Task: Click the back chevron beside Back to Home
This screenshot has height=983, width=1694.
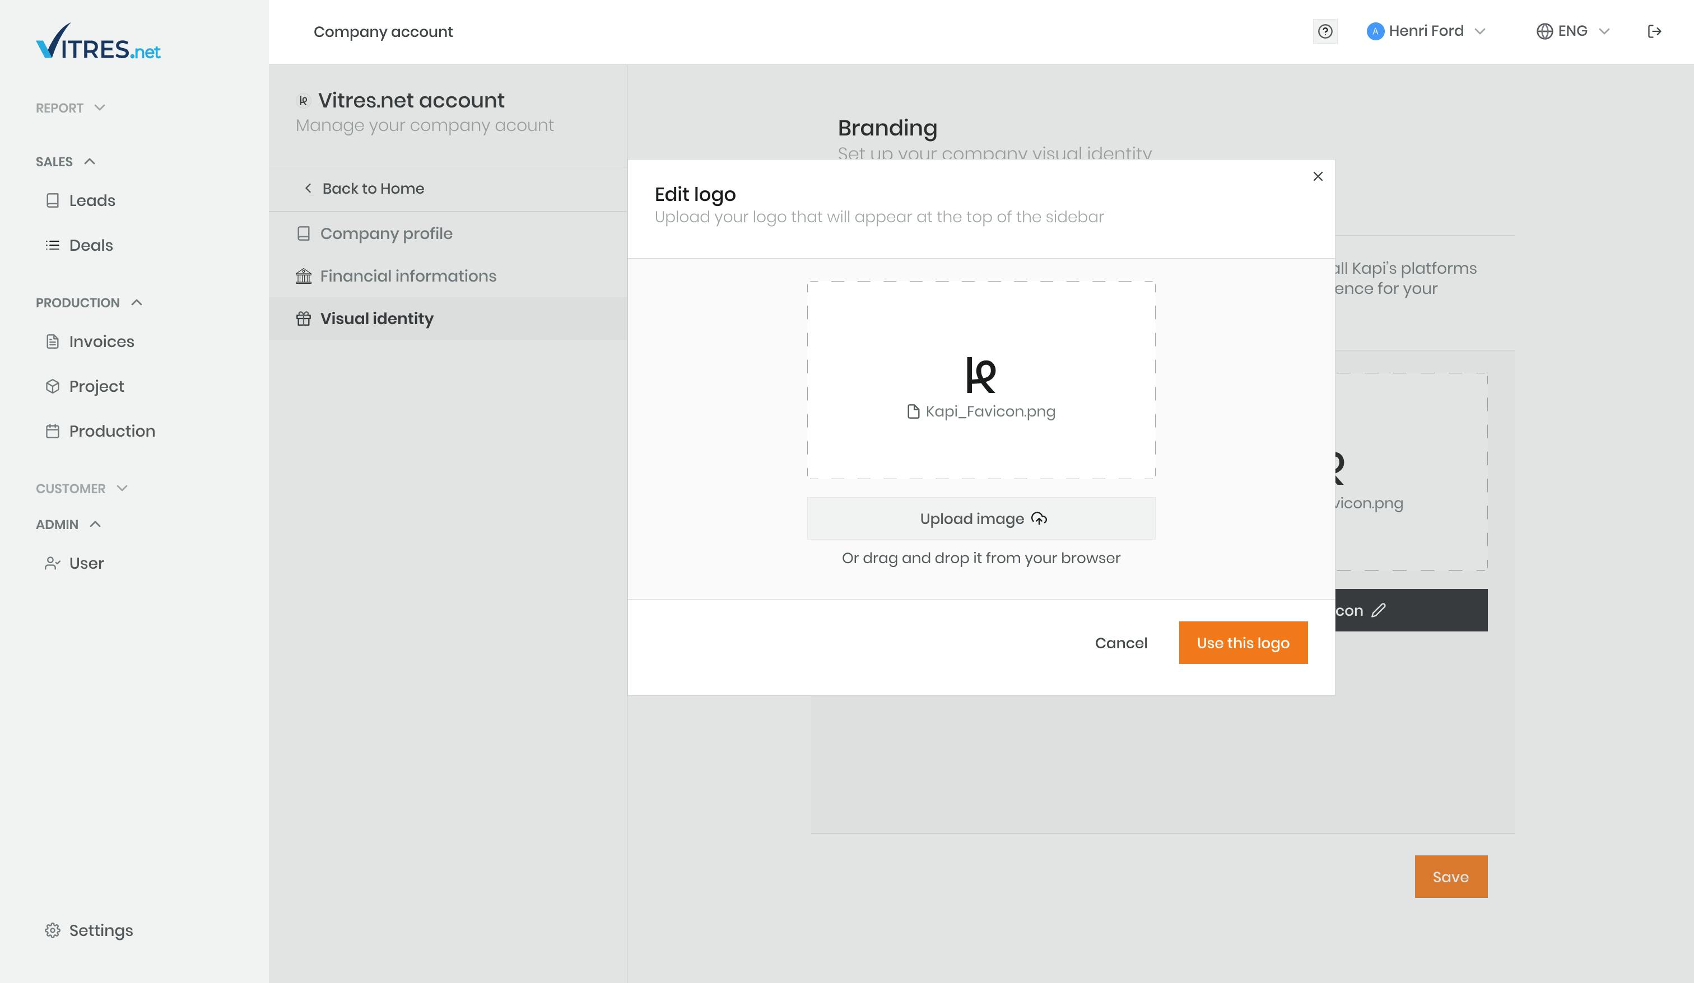Action: [x=308, y=188]
